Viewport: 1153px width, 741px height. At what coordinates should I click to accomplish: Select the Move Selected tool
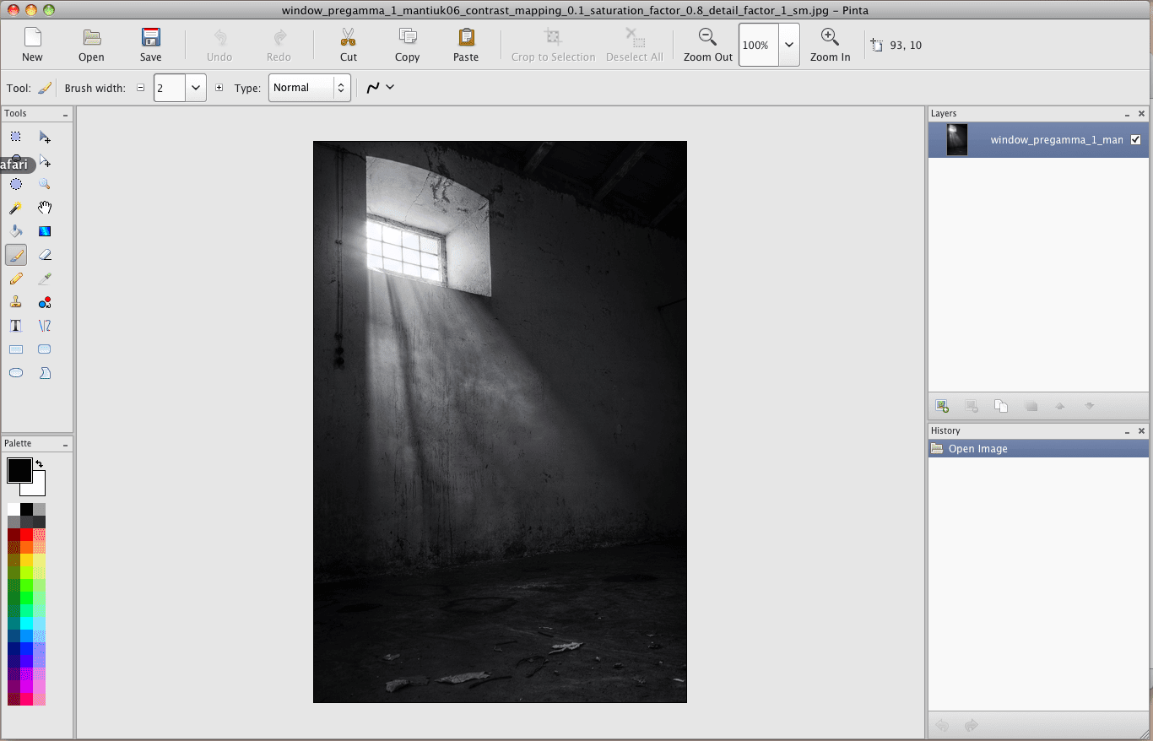coord(45,137)
